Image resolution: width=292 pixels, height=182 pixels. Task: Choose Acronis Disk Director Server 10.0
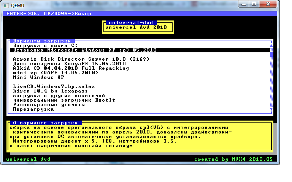coord(81,59)
